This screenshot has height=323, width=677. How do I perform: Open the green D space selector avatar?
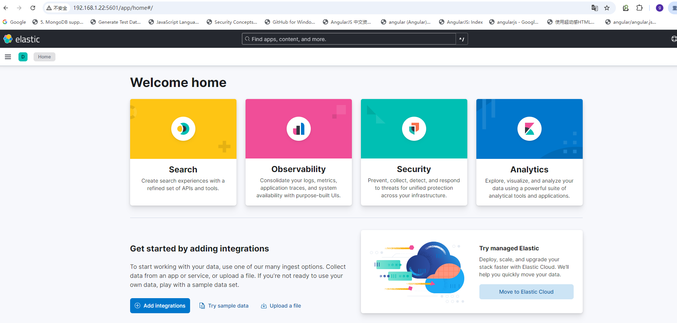(23, 57)
